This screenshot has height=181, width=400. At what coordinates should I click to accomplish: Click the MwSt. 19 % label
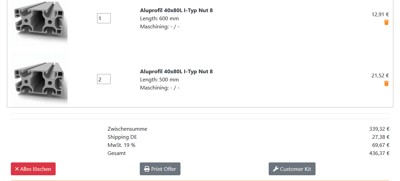point(121,145)
